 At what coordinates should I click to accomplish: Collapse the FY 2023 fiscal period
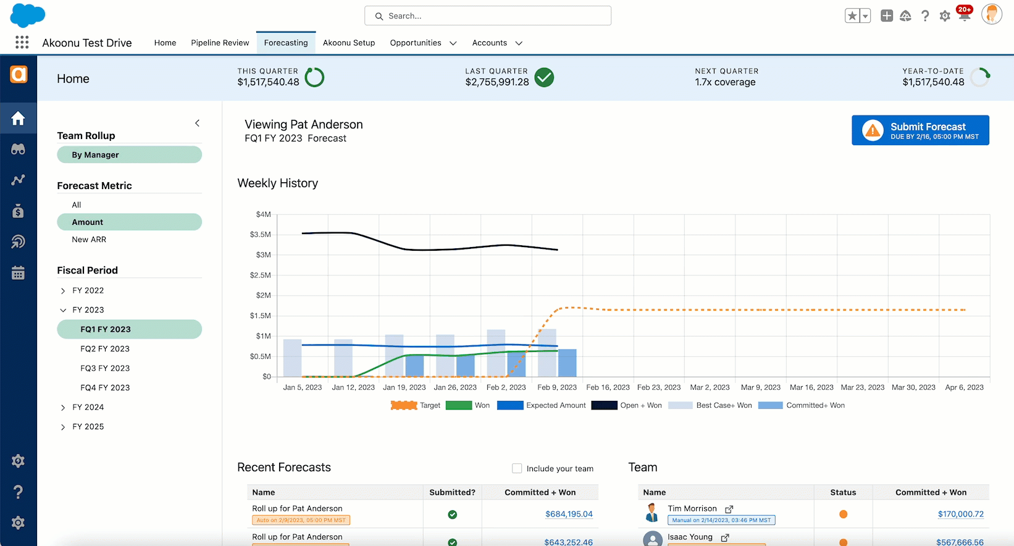pyautogui.click(x=63, y=310)
